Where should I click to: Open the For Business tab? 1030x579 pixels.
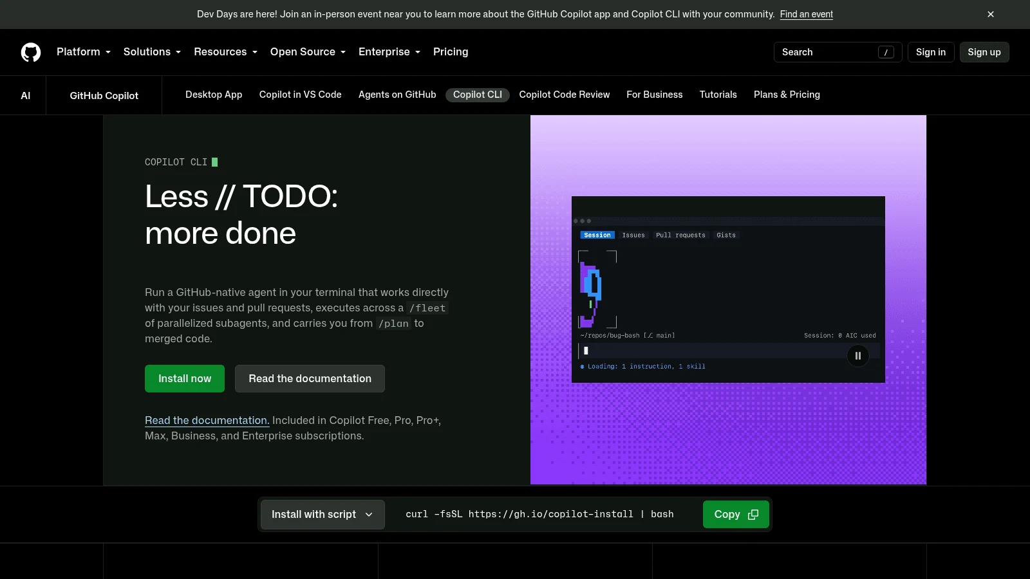[655, 95]
